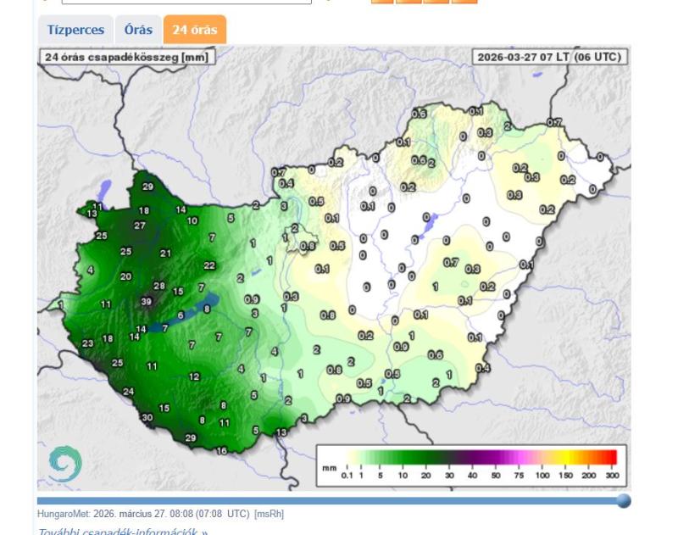Click the middle of the time slider track
Viewport: 678px width, 535px height.
(331, 501)
